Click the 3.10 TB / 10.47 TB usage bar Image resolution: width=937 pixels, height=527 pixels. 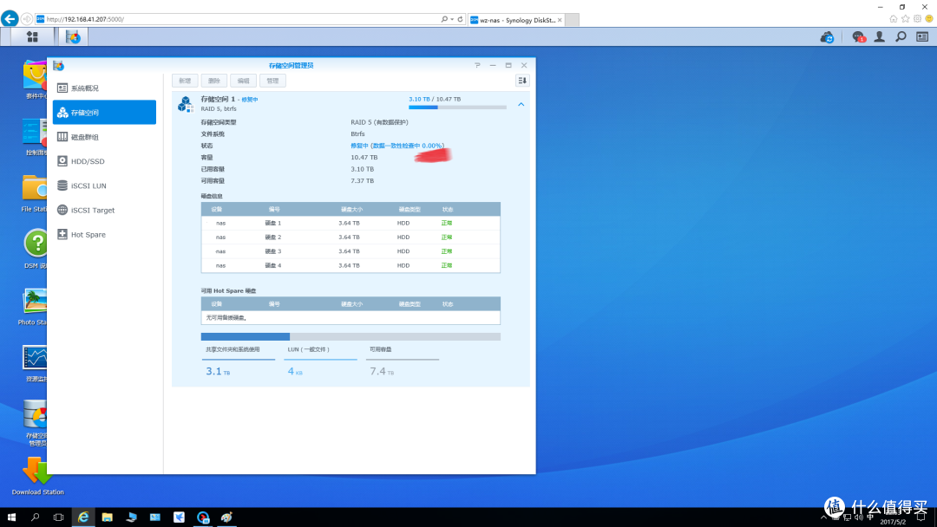pos(457,107)
